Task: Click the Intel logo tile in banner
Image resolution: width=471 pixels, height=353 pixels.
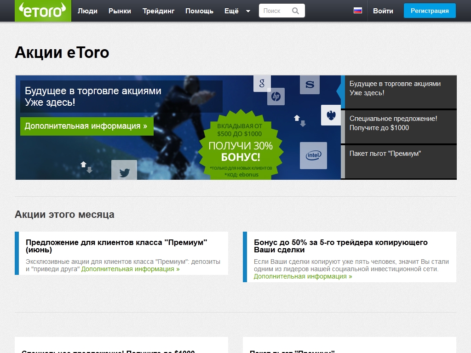Action: (x=313, y=155)
